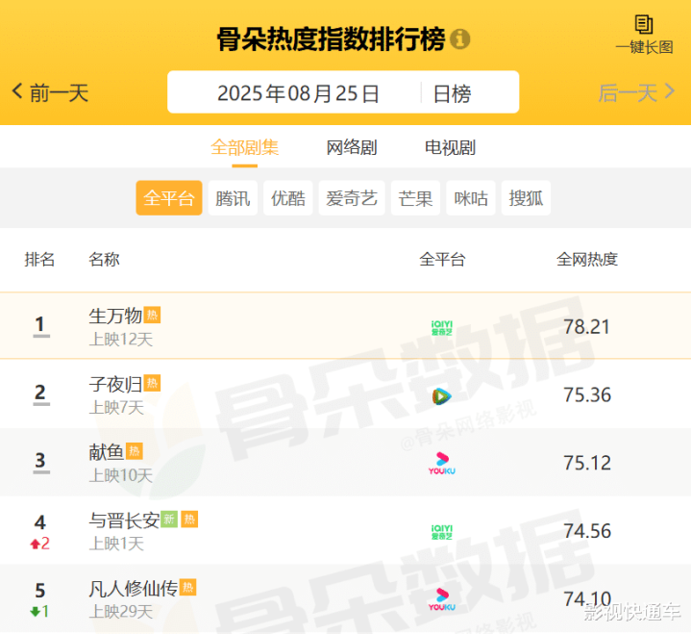Click the heat value 74.56
Viewport: 691px width, 634px height.
tap(587, 531)
